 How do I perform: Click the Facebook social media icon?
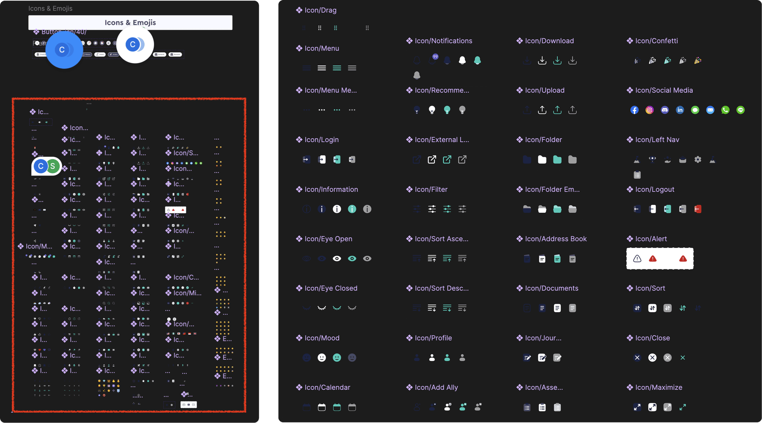(x=634, y=110)
